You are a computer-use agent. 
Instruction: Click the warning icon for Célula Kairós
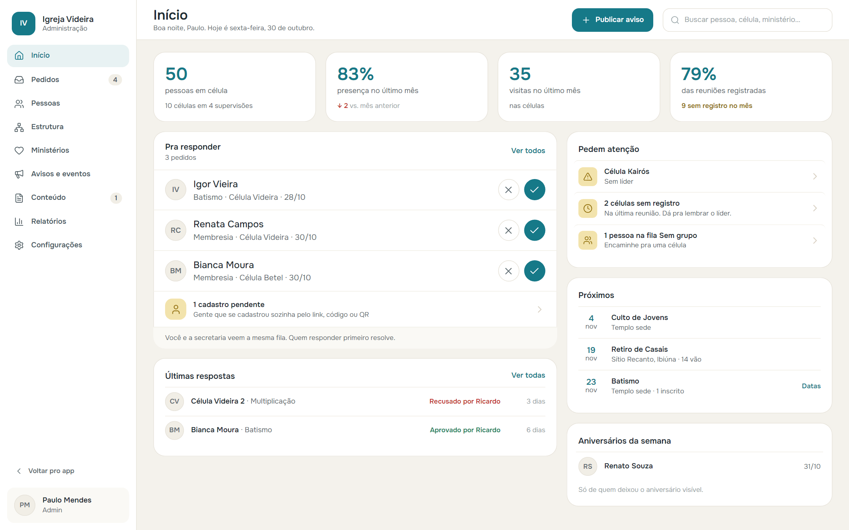588,176
